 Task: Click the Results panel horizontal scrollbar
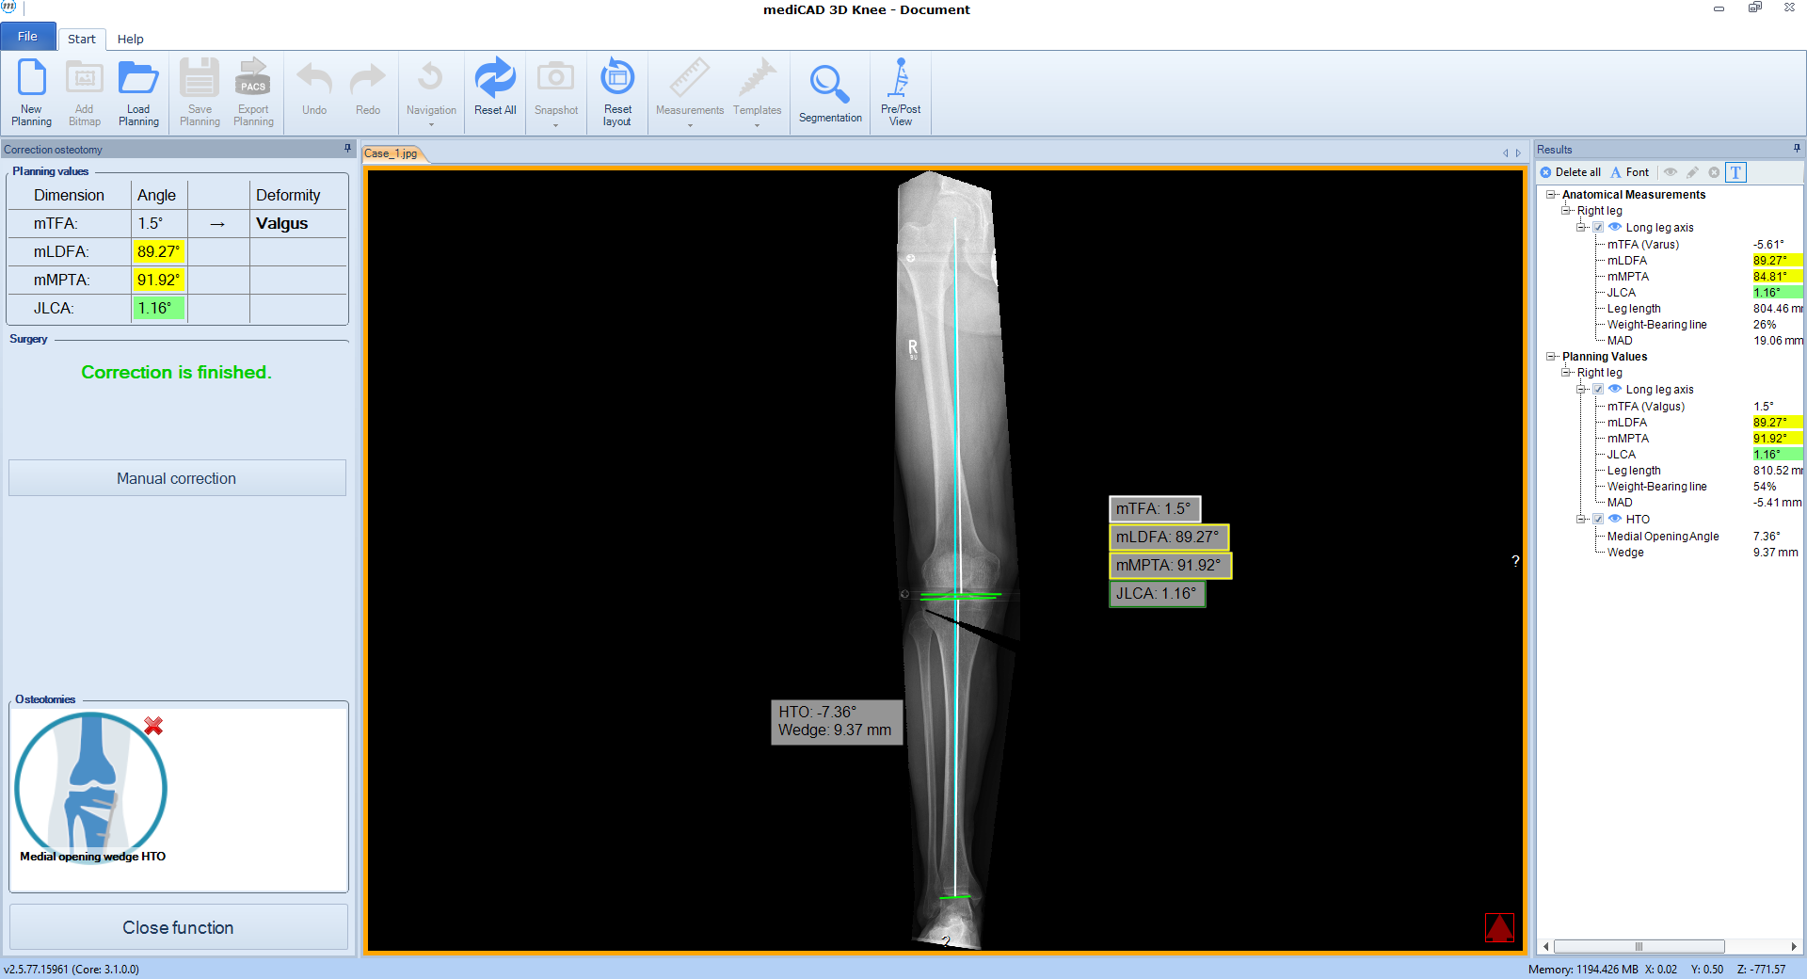coord(1639,947)
